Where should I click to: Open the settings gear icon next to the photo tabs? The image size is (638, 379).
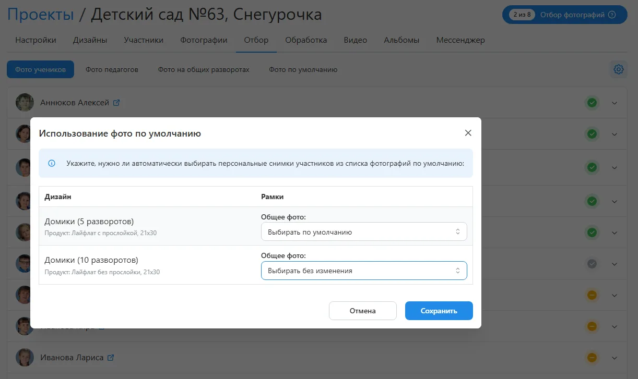[619, 69]
